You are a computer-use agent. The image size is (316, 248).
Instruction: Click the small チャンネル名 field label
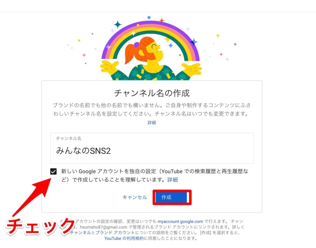tap(69, 138)
